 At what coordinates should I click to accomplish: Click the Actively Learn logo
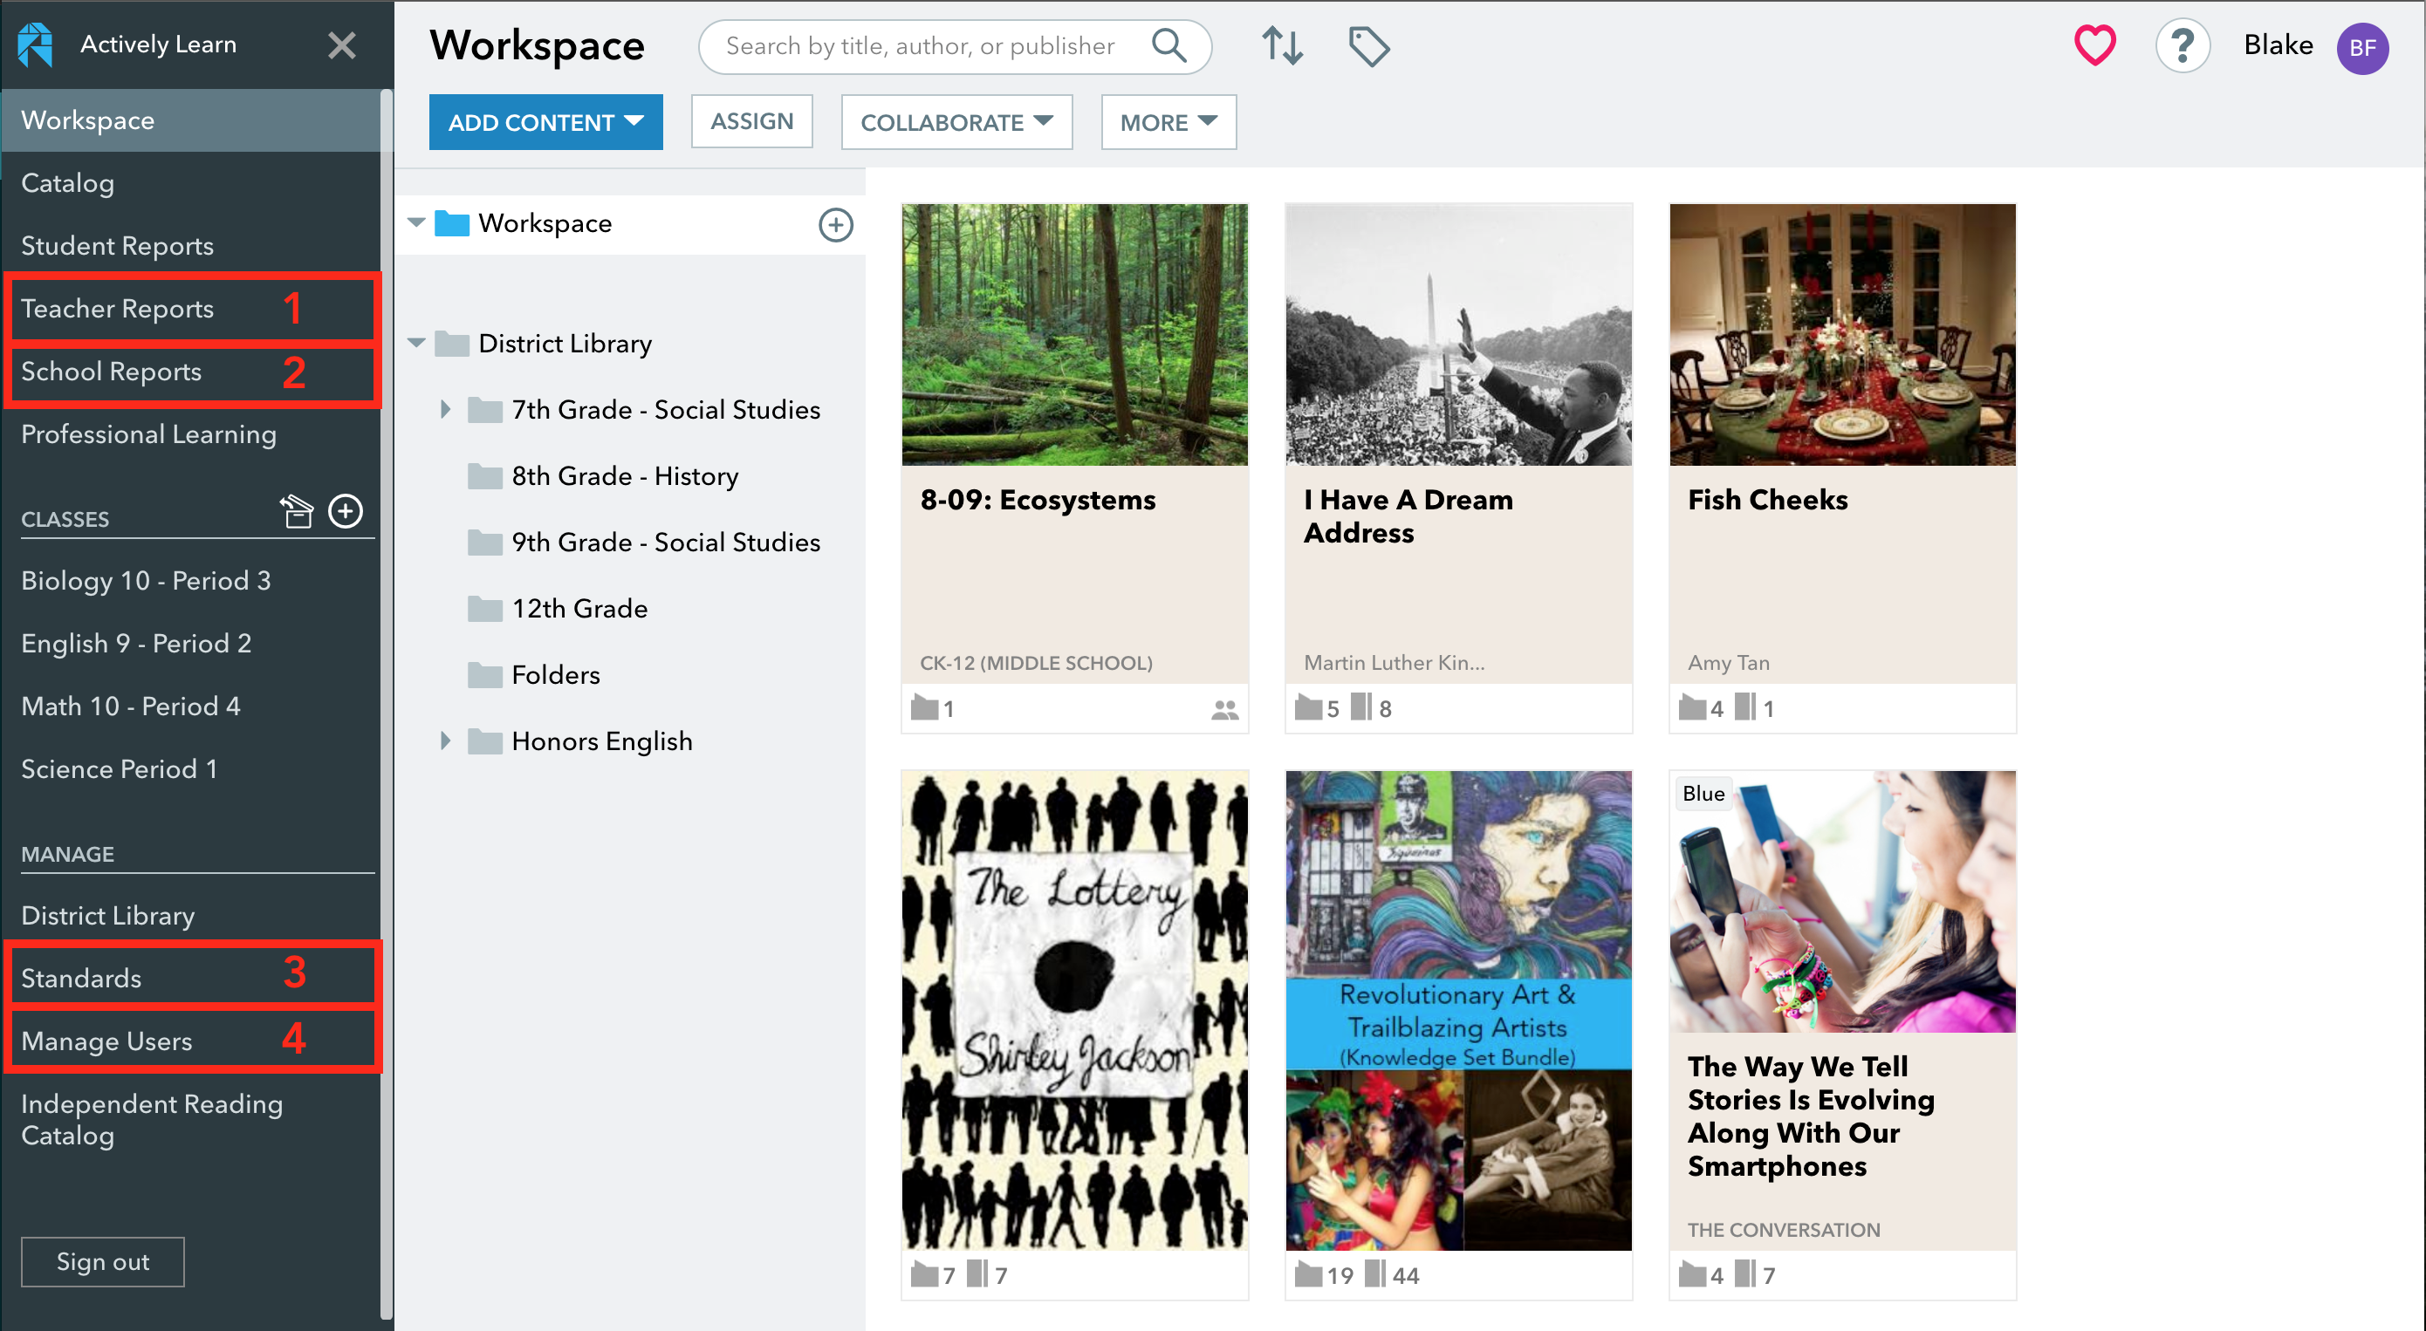tap(35, 44)
